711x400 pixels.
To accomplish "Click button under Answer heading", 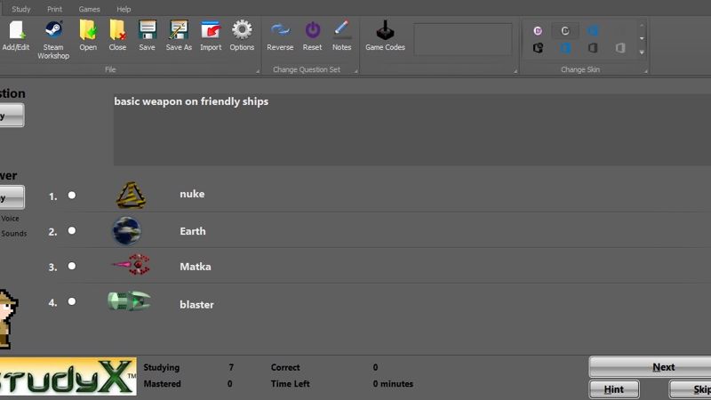I will point(11,197).
